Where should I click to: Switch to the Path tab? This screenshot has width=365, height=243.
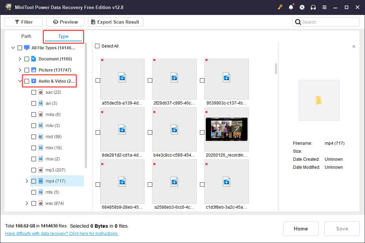(x=26, y=36)
